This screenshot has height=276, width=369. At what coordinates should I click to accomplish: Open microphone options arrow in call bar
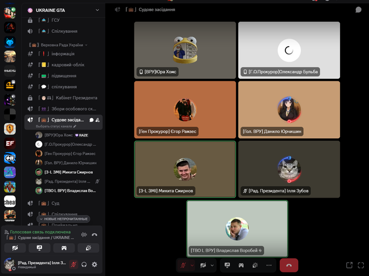coord(192,265)
